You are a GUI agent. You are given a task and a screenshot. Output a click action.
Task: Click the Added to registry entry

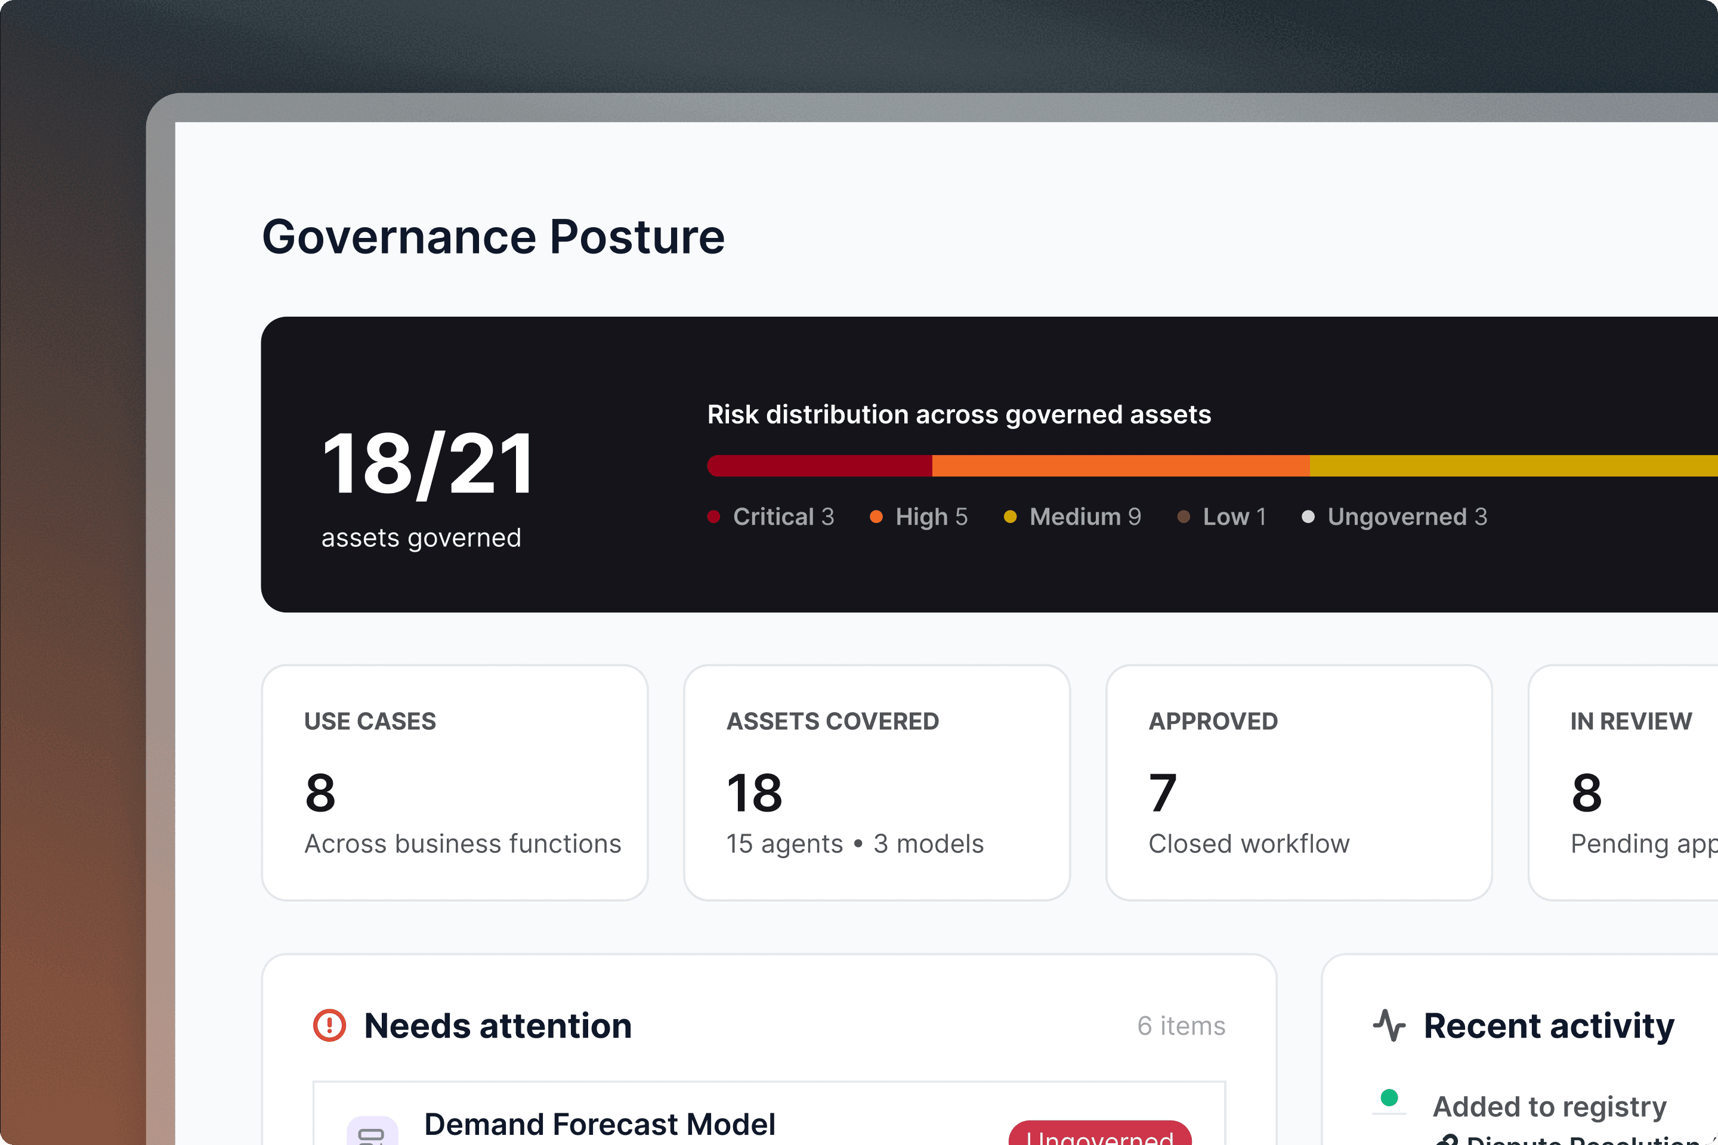tap(1550, 1107)
